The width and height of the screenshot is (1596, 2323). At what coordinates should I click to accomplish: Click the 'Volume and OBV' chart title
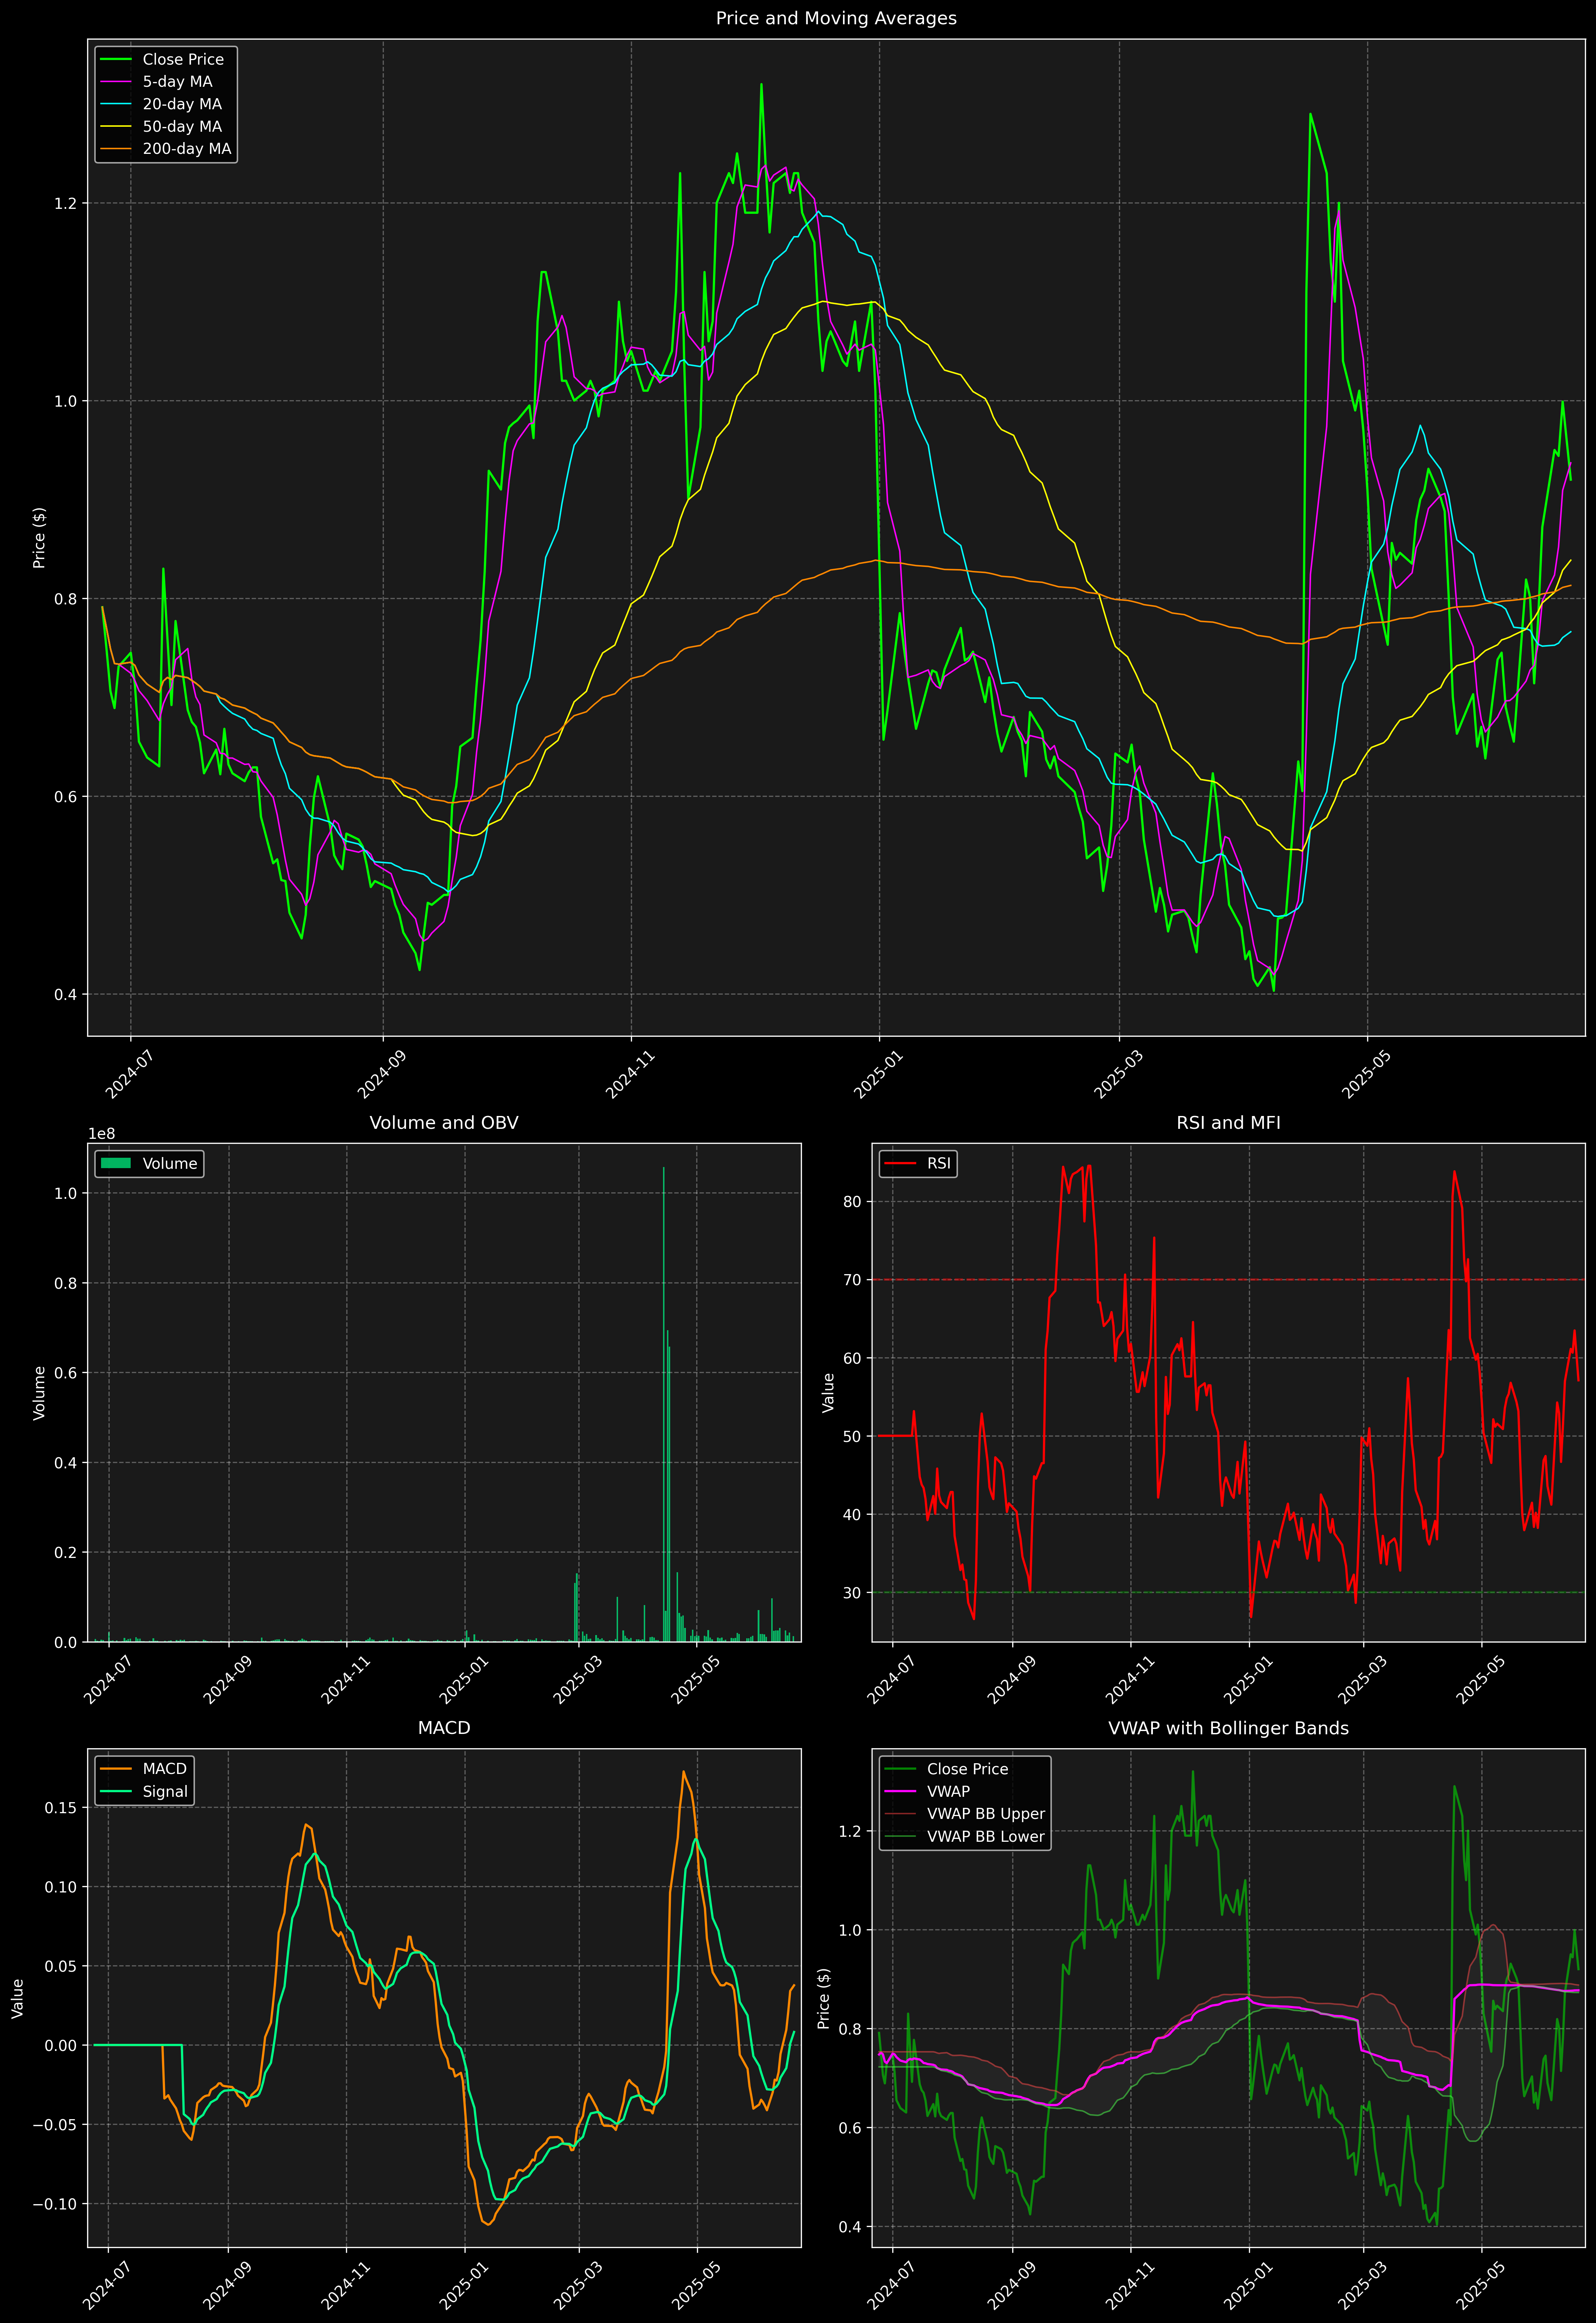coord(444,1122)
